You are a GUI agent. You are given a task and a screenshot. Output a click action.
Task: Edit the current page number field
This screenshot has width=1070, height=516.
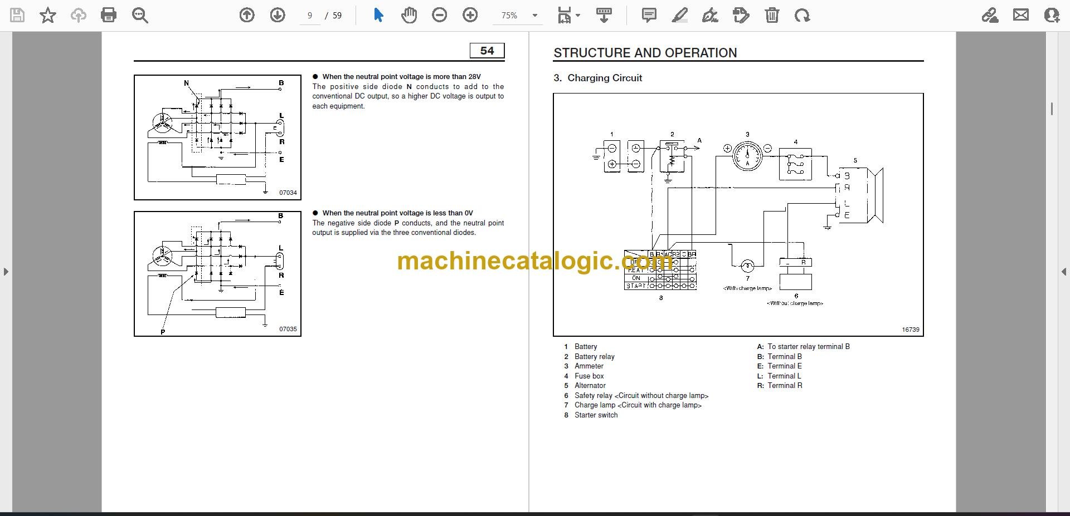point(310,16)
